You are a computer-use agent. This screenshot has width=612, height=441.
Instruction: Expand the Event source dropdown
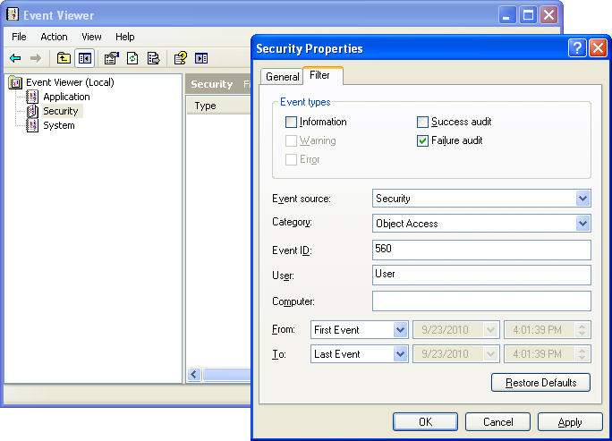pyautogui.click(x=583, y=199)
